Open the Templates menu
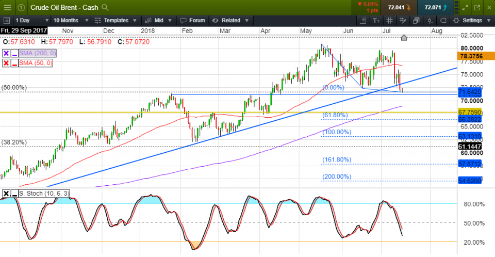 pos(116,20)
